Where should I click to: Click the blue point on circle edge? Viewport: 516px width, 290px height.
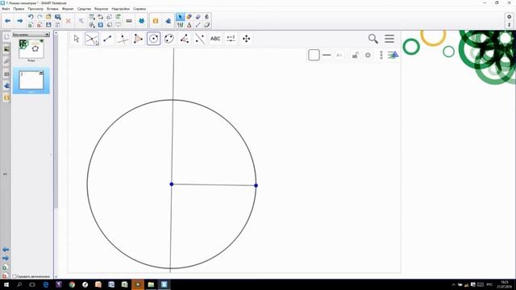(x=256, y=185)
